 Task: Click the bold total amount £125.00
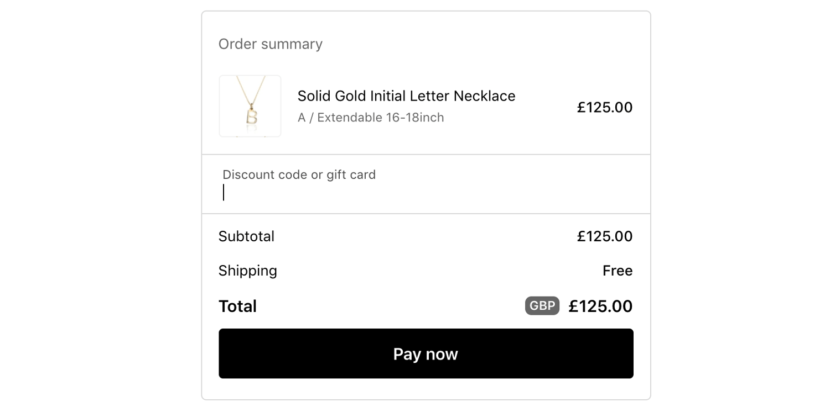(600, 306)
